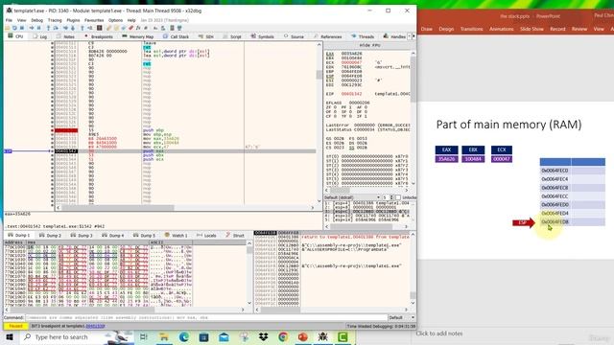Screen dimensions: 614x345
Task: Switch to PowerPoint via taskbar icon
Action: [303, 336]
